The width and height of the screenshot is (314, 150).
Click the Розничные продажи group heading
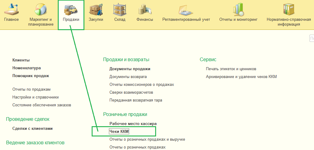click(125, 114)
